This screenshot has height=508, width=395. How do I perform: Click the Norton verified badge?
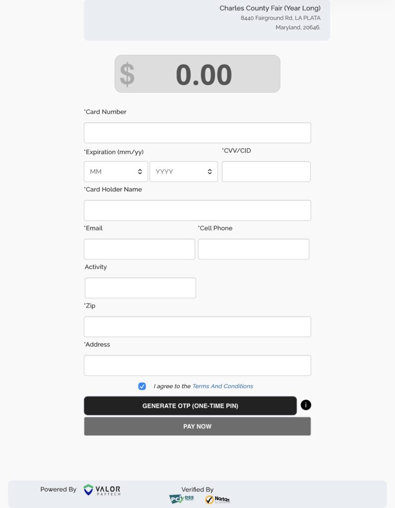point(218,500)
